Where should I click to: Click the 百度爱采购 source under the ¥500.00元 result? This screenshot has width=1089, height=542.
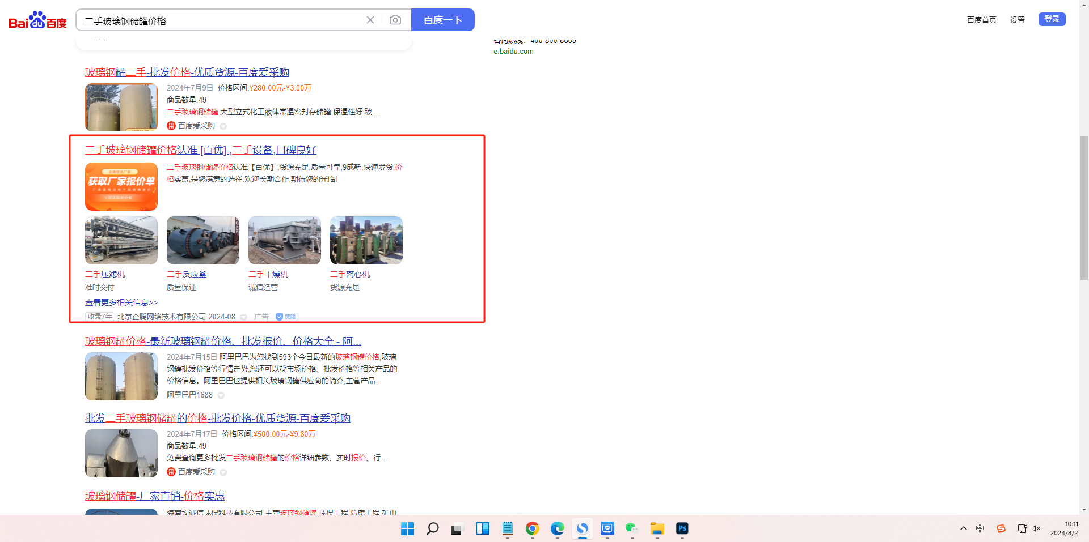click(x=196, y=472)
